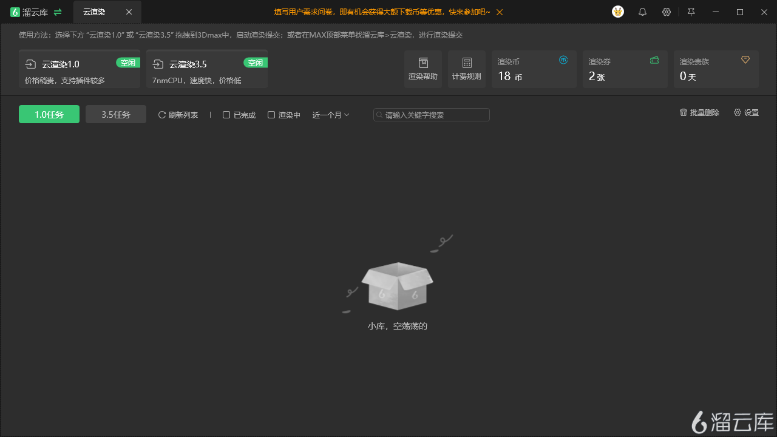Open 计费规则 billing rules
Viewport: 777px width, 437px height.
(x=467, y=69)
